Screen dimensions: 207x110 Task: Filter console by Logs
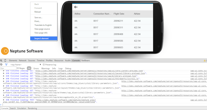click(x=61, y=68)
